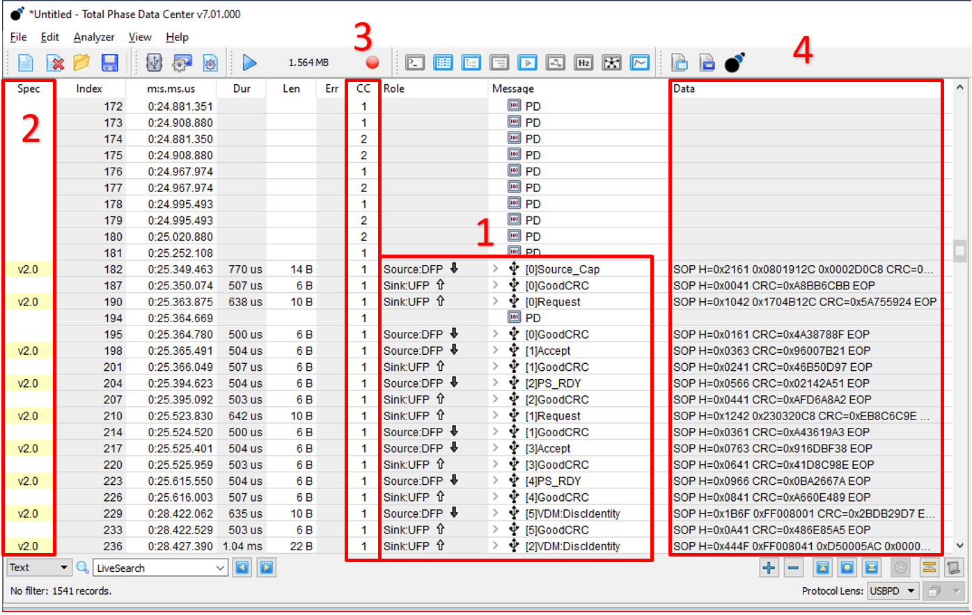Image resolution: width=972 pixels, height=615 pixels.
Task: Toggle the Hz bandwidth view icon
Action: point(583,63)
